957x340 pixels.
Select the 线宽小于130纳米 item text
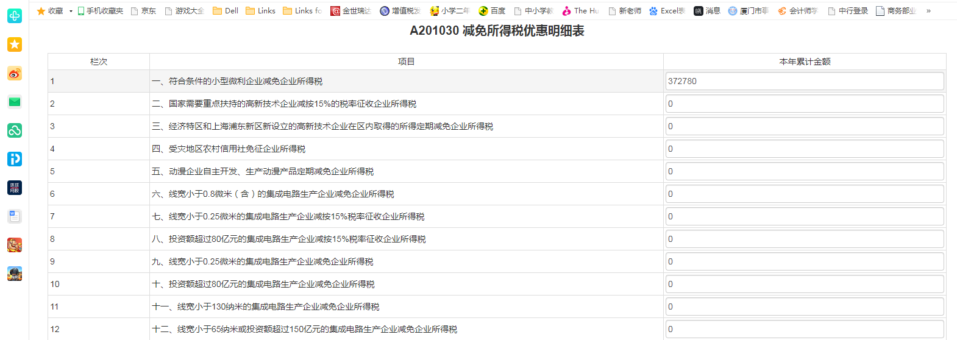[x=266, y=306]
